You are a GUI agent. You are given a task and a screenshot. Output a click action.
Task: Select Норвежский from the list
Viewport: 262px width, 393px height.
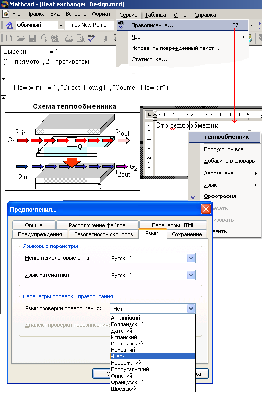tap(153, 363)
